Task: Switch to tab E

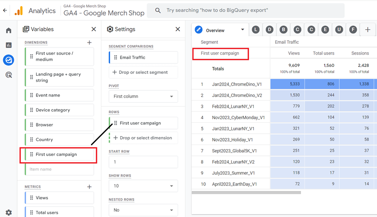Action: [x=325, y=30]
